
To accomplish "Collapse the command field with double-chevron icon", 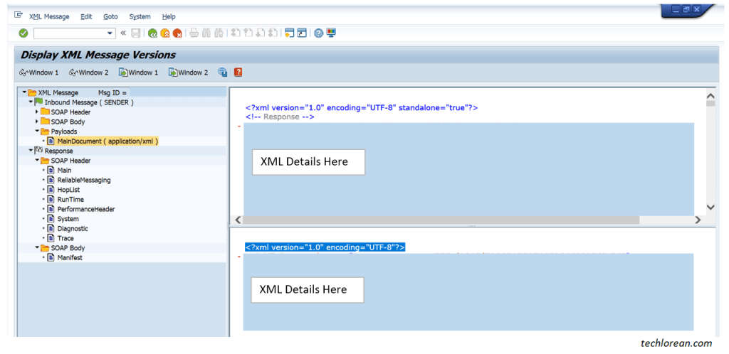I will click(x=123, y=33).
